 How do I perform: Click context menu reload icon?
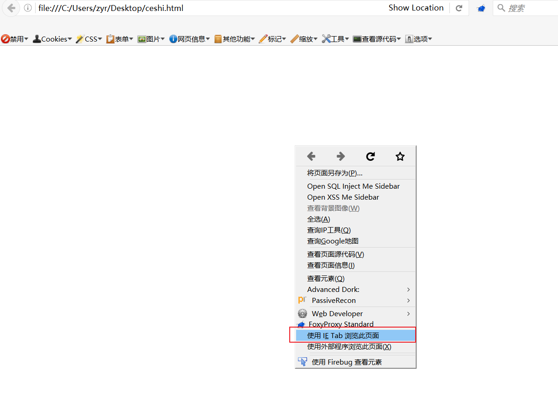tap(370, 157)
